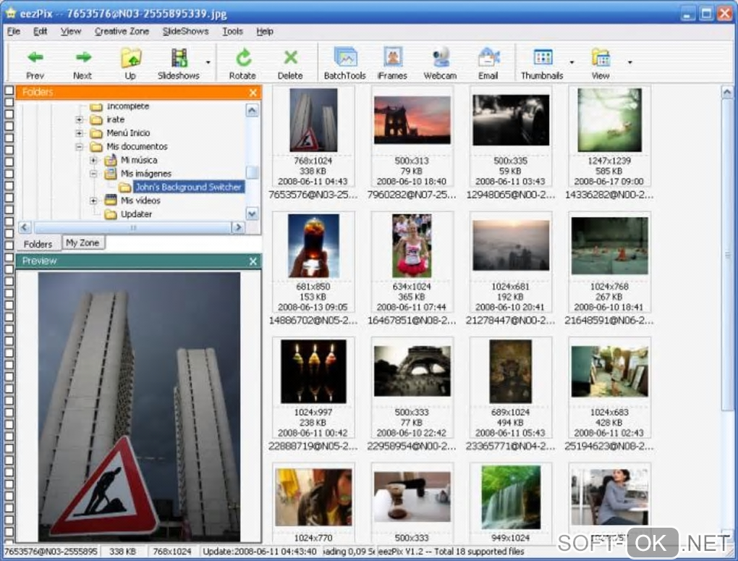
Task: Open the View menu
Action: click(x=71, y=32)
